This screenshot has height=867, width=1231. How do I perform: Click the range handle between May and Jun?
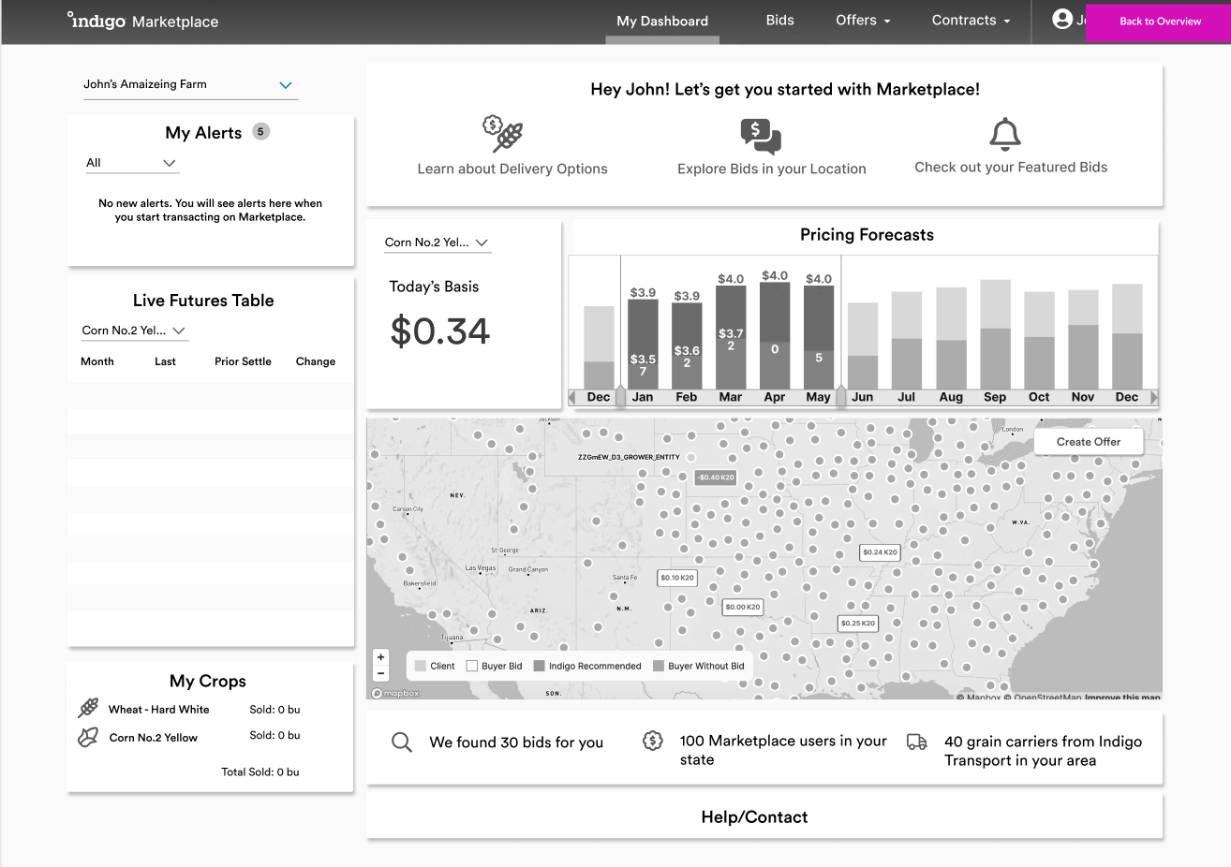click(840, 396)
